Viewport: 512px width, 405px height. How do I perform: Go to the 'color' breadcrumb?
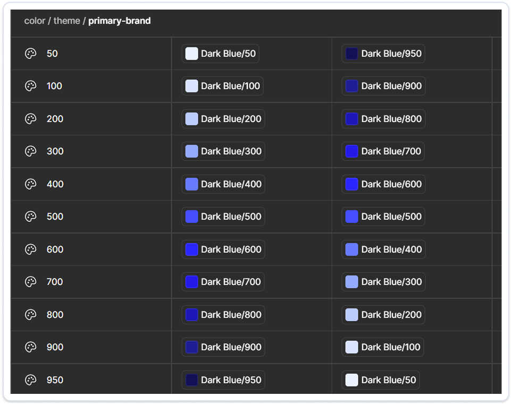coord(35,21)
